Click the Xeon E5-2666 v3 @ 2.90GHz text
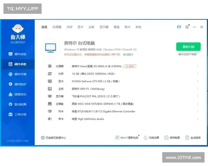 97,66
